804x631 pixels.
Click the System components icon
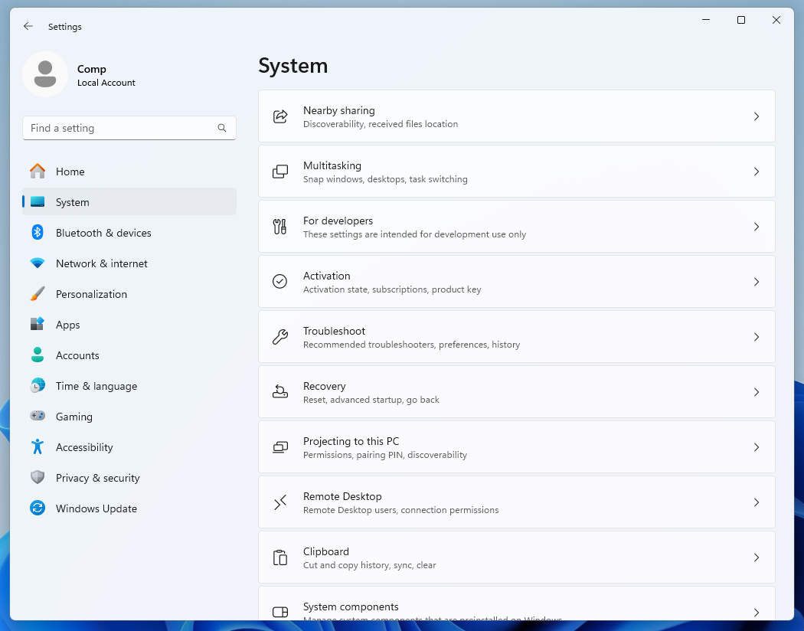coord(280,612)
